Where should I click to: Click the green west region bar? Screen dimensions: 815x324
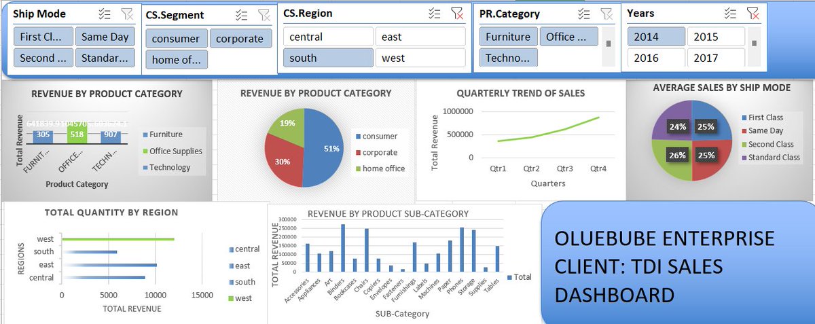[117, 238]
